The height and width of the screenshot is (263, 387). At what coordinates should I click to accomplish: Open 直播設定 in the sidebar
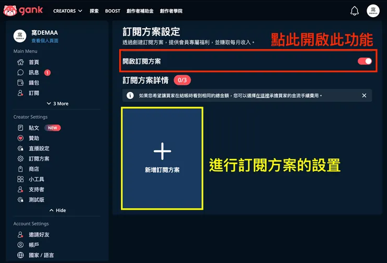[x=39, y=148]
